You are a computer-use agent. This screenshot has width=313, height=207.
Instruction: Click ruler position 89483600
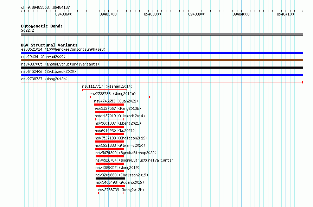pos(64,14)
